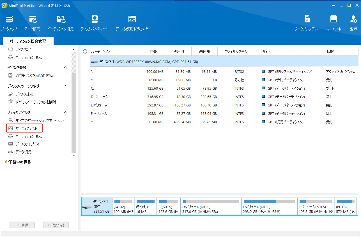Select the FAT32 EFI partition row
Image resolution: width=361 pixels, height=237 pixels.
(x=224, y=72)
